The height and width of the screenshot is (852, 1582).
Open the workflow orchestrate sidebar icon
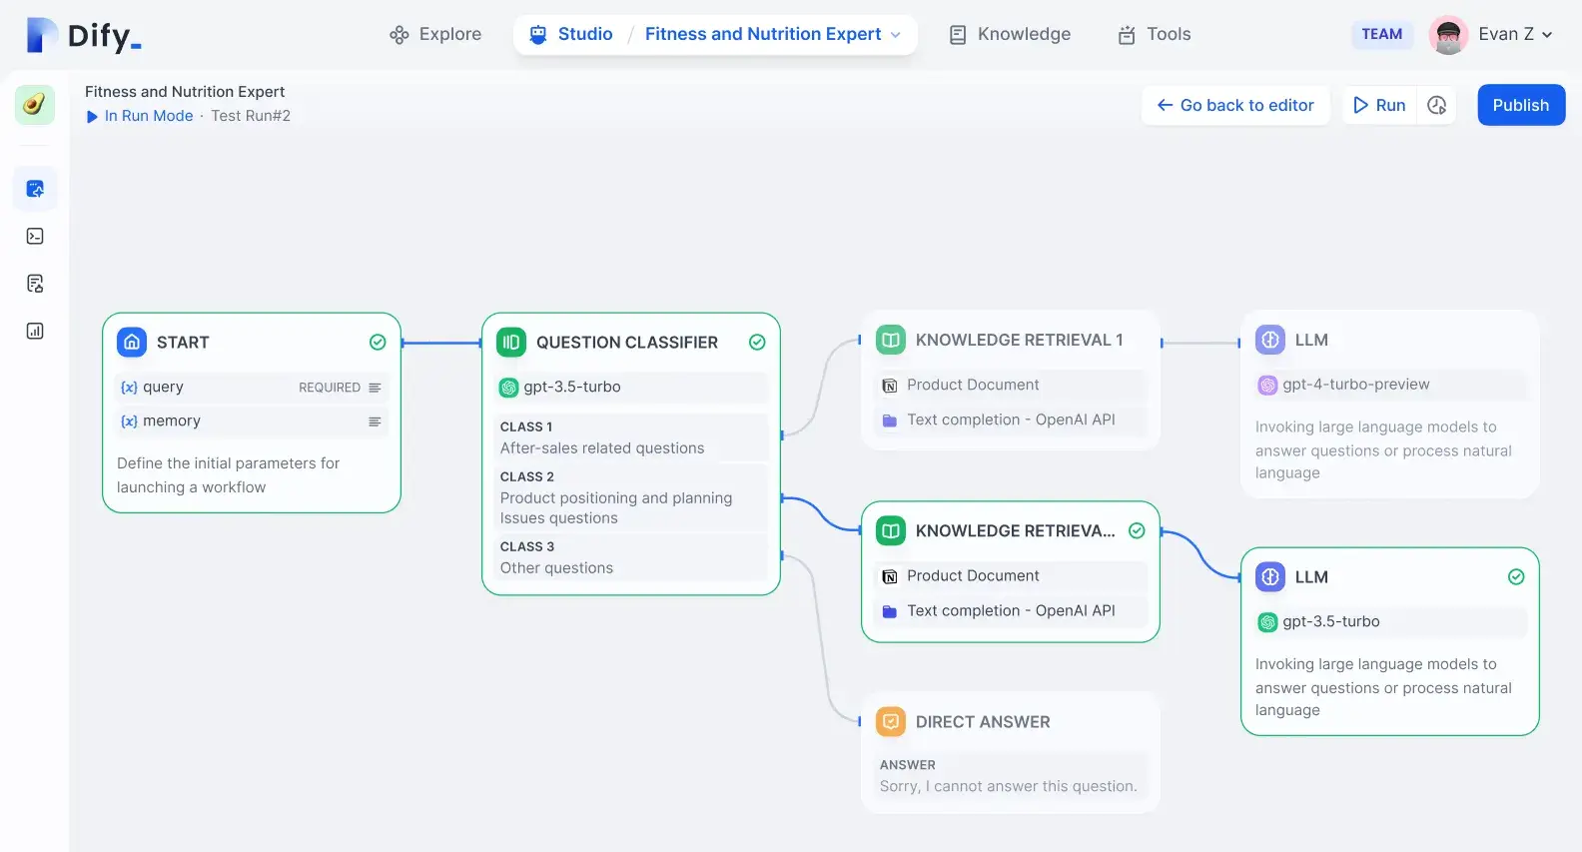pos(35,189)
